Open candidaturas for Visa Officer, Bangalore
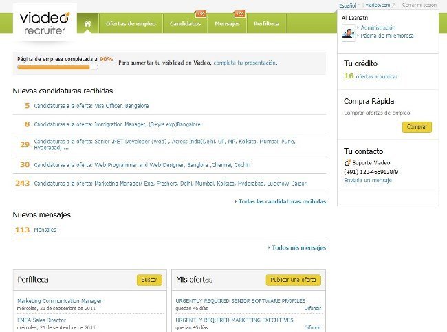The width and height of the screenshot is (447, 332). [x=91, y=106]
